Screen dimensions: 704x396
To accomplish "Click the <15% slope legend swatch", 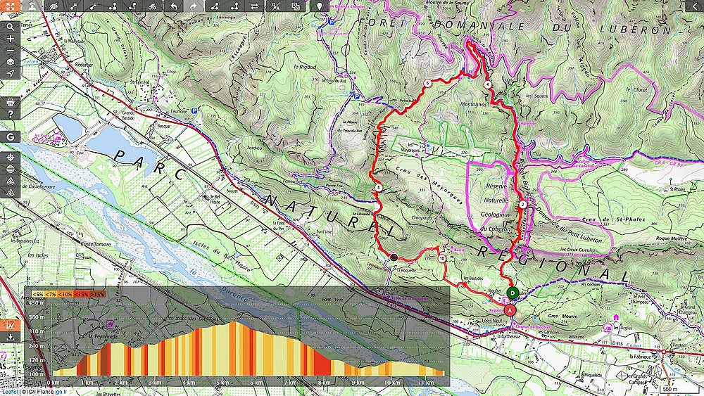I will [81, 294].
